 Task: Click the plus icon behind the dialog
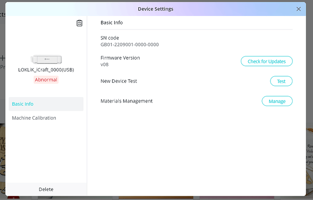coord(2,58)
